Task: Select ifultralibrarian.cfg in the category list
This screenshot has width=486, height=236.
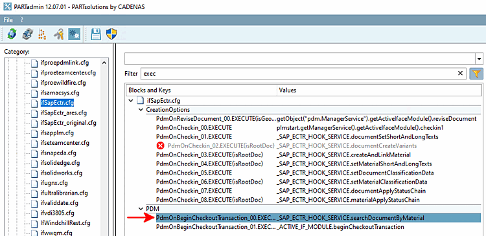Action: (x=64, y=193)
